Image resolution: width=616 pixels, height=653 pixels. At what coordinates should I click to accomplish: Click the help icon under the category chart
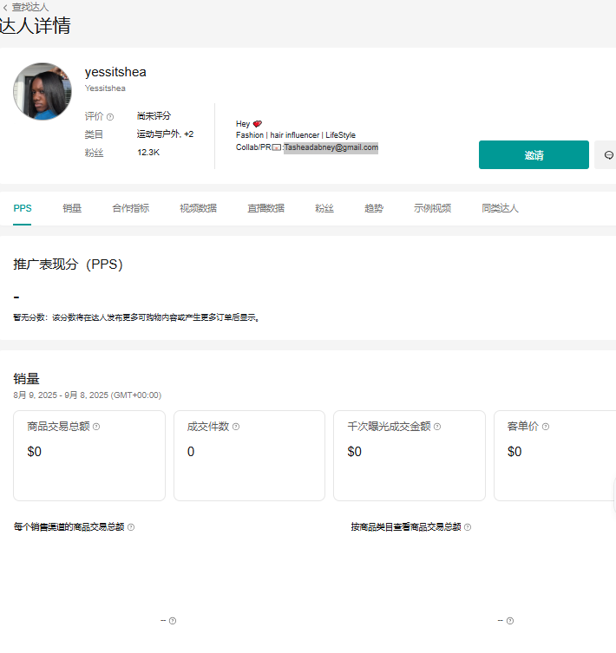(x=510, y=621)
